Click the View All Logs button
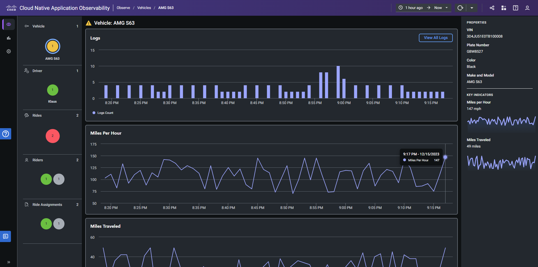Viewport: 538px width, 267px height. (x=436, y=38)
